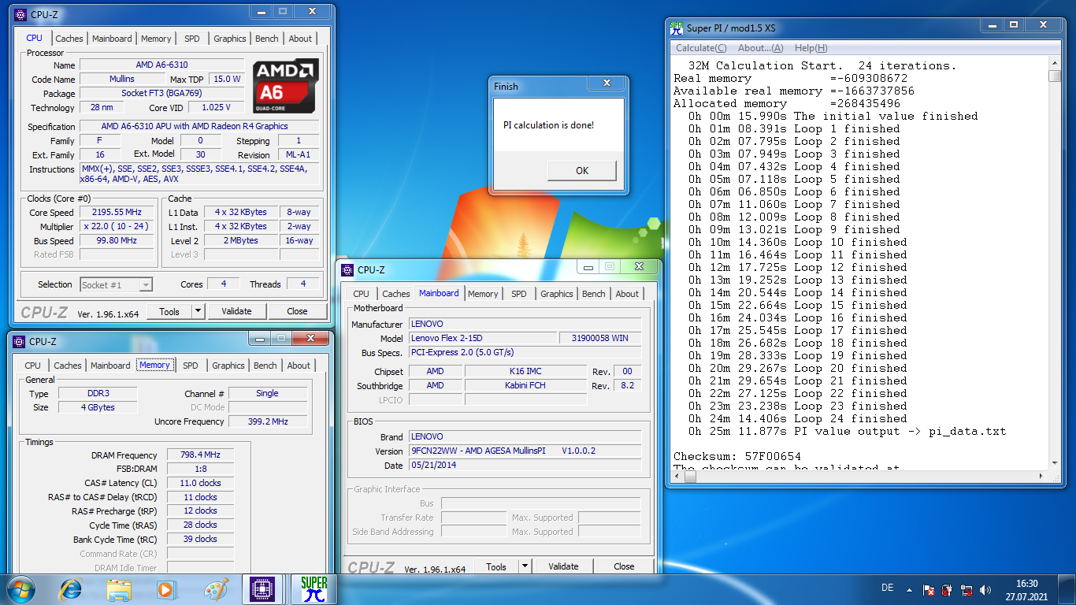The height and width of the screenshot is (605, 1076).
Task: Switch to Caches tab in the AMD A6-6310 CPU-Z window
Action: pyautogui.click(x=69, y=39)
